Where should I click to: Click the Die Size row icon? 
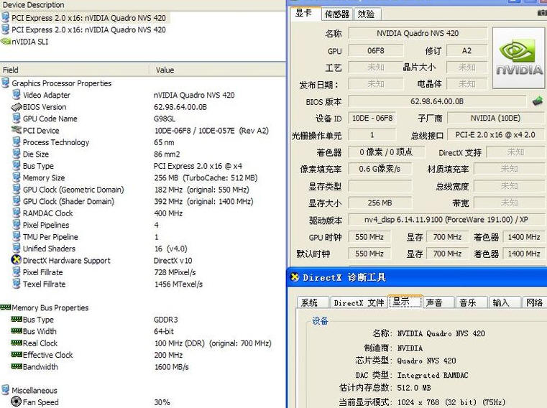(x=17, y=154)
